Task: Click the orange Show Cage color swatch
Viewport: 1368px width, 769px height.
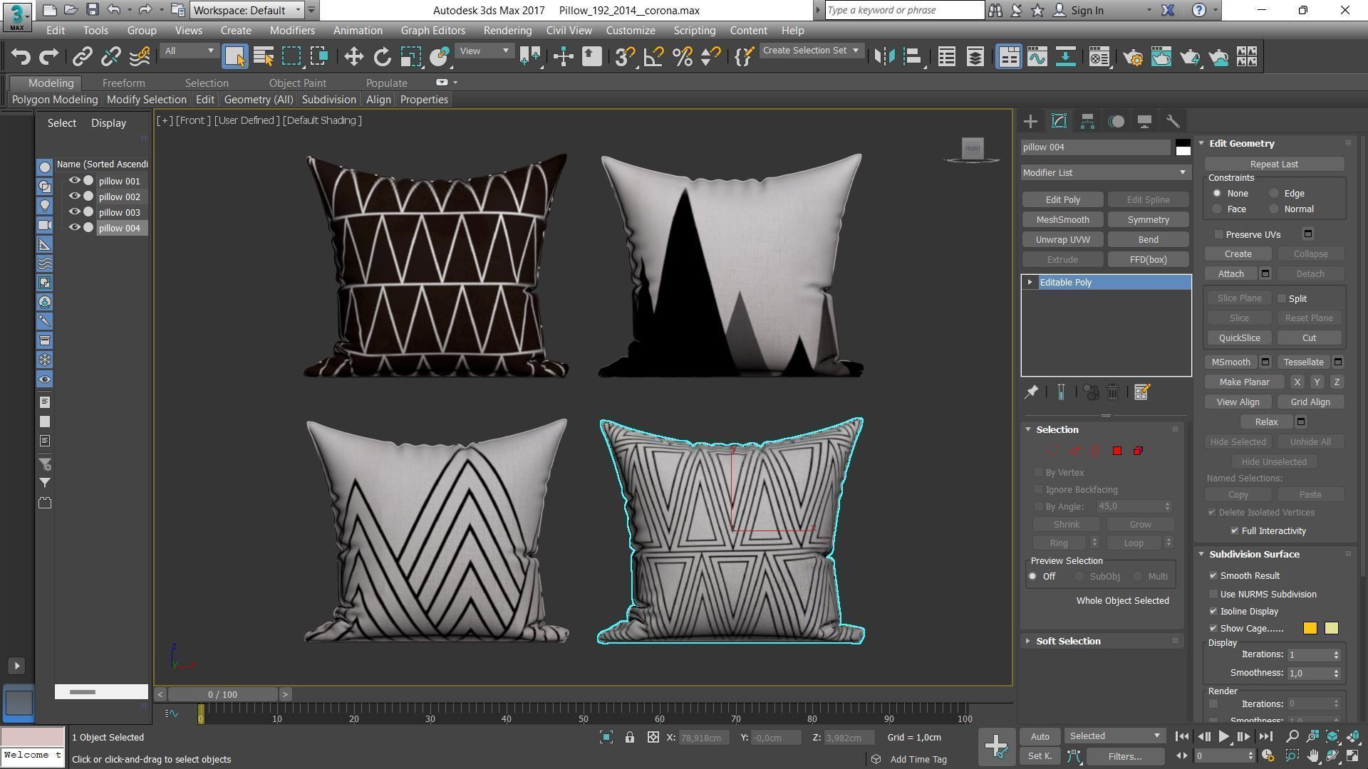Action: pyautogui.click(x=1310, y=628)
